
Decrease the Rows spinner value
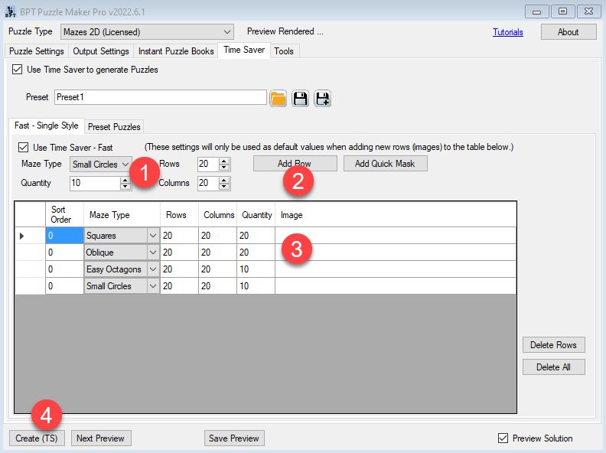click(x=224, y=167)
